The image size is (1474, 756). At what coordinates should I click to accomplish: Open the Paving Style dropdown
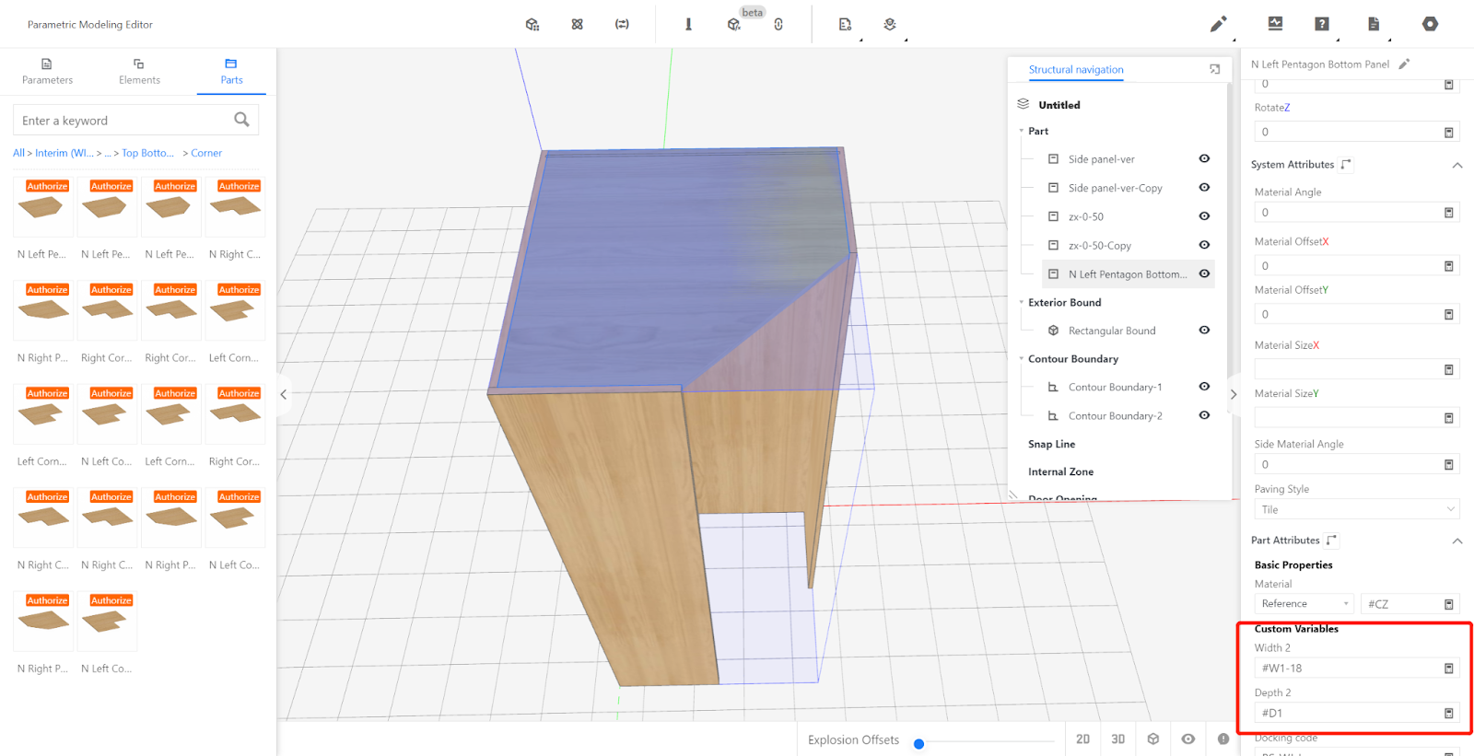[x=1356, y=509]
